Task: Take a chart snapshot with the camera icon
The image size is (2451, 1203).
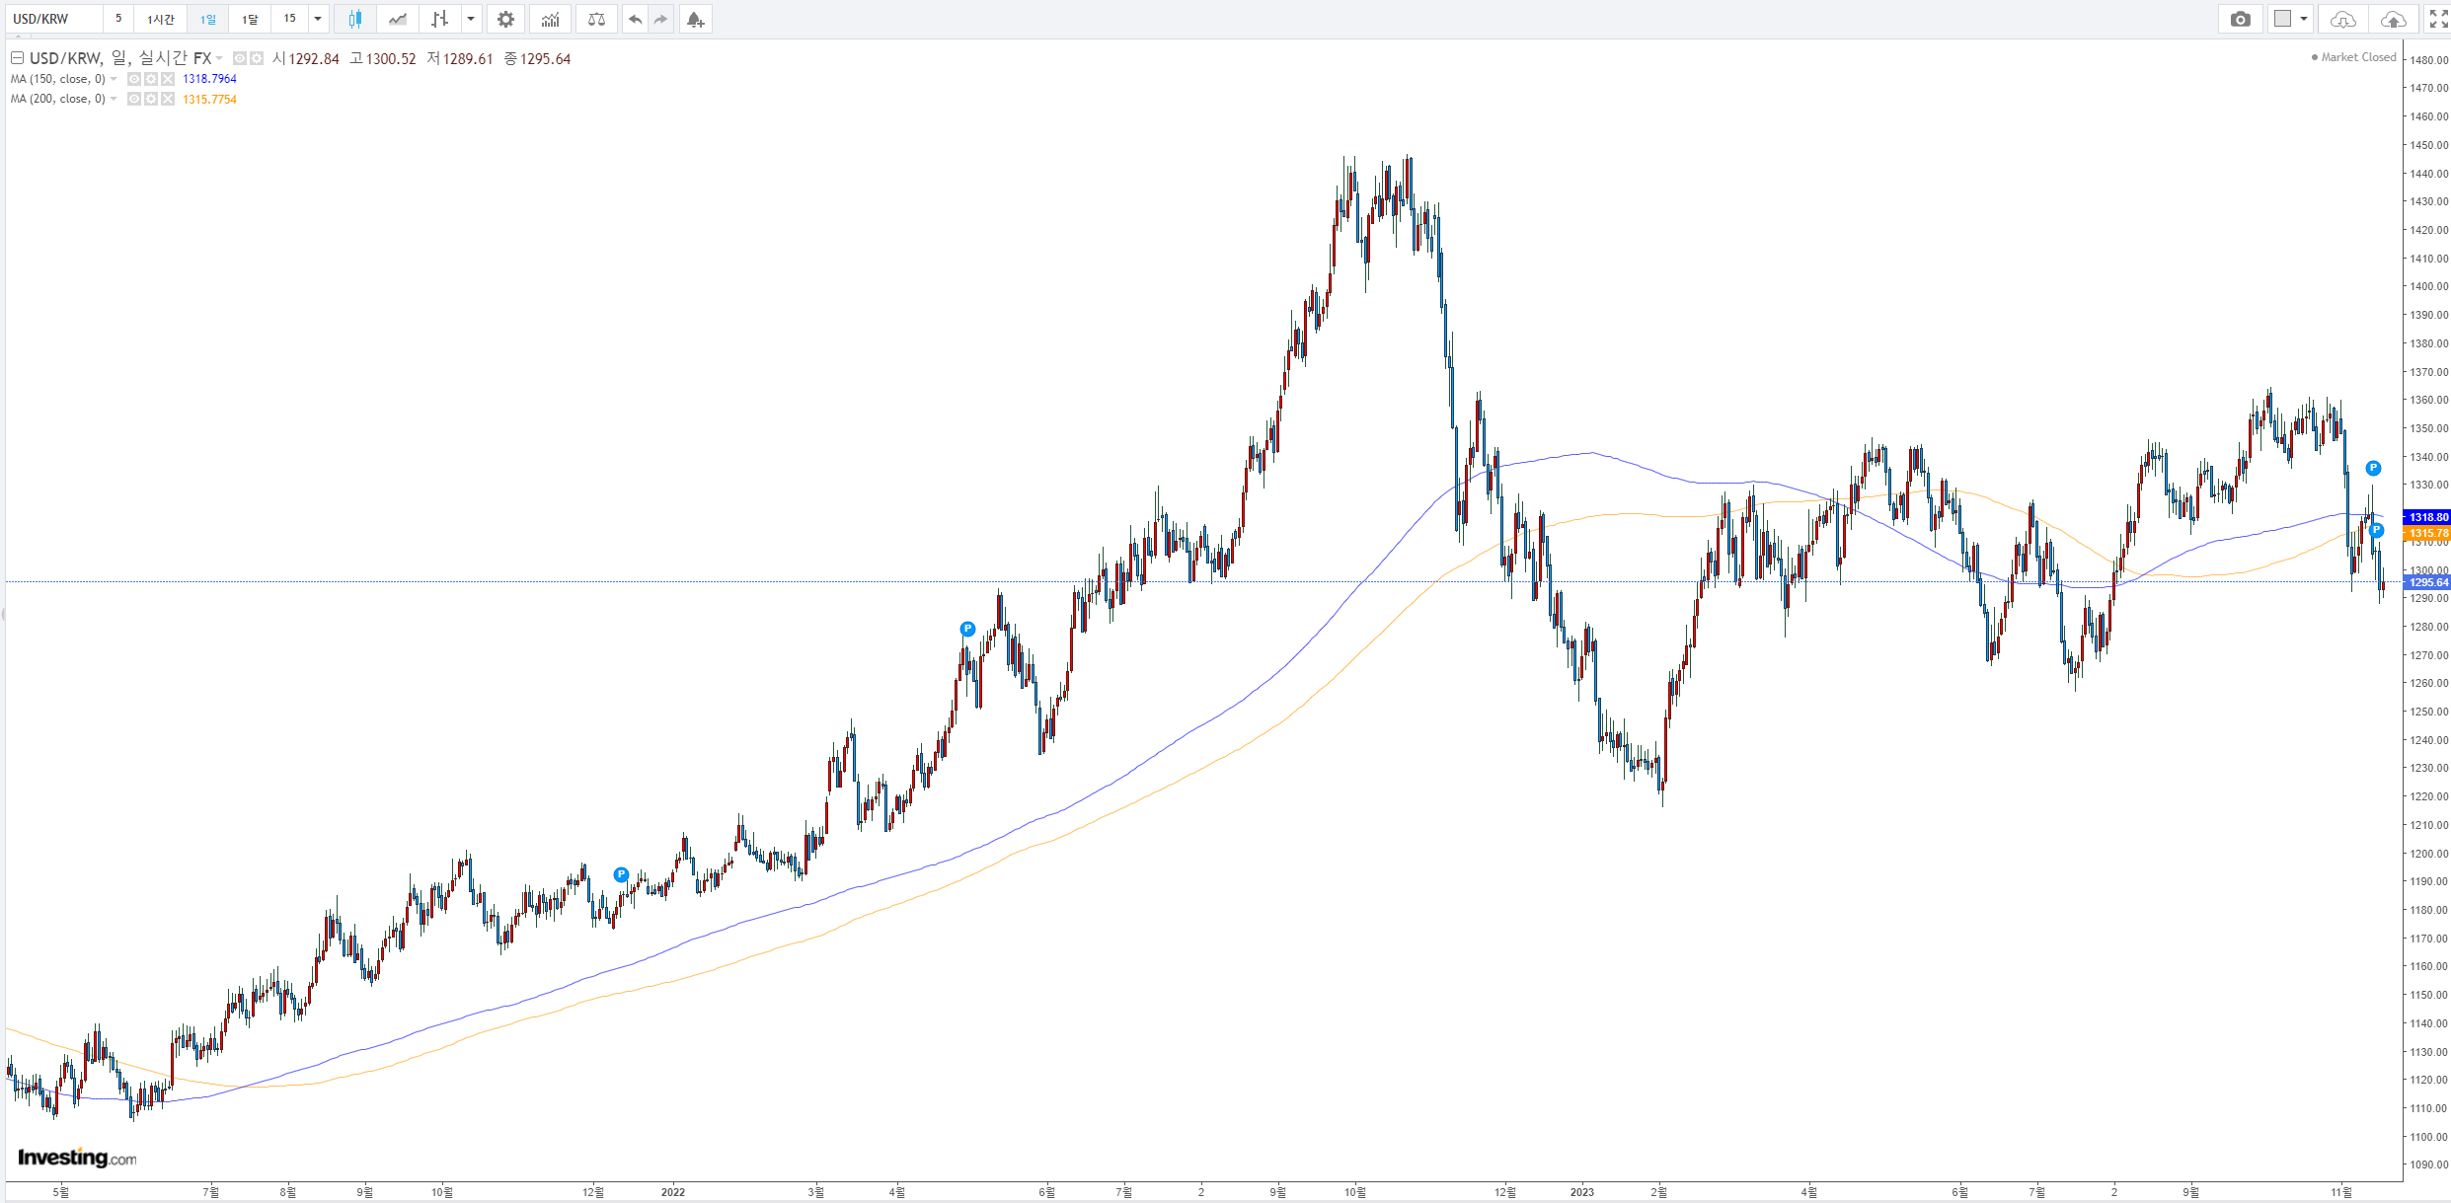Action: click(x=2240, y=19)
